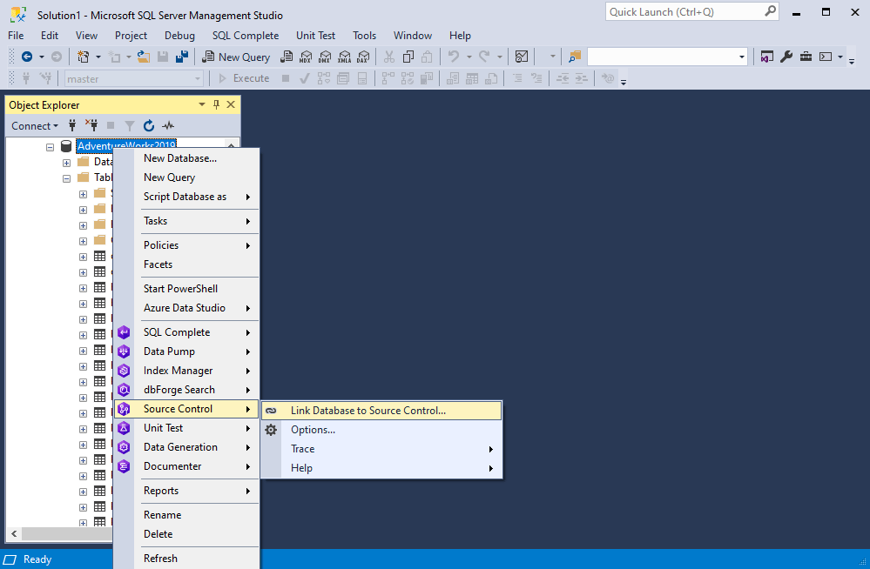Open the SQL Complete menu
The width and height of the screenshot is (870, 569).
(246, 36)
